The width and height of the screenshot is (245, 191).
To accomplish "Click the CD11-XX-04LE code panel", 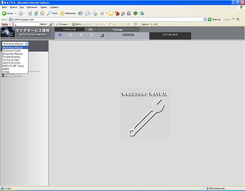I will pos(170,36).
